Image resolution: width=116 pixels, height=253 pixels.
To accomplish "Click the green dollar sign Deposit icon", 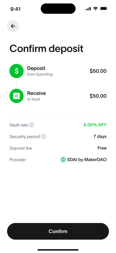I will [17, 71].
